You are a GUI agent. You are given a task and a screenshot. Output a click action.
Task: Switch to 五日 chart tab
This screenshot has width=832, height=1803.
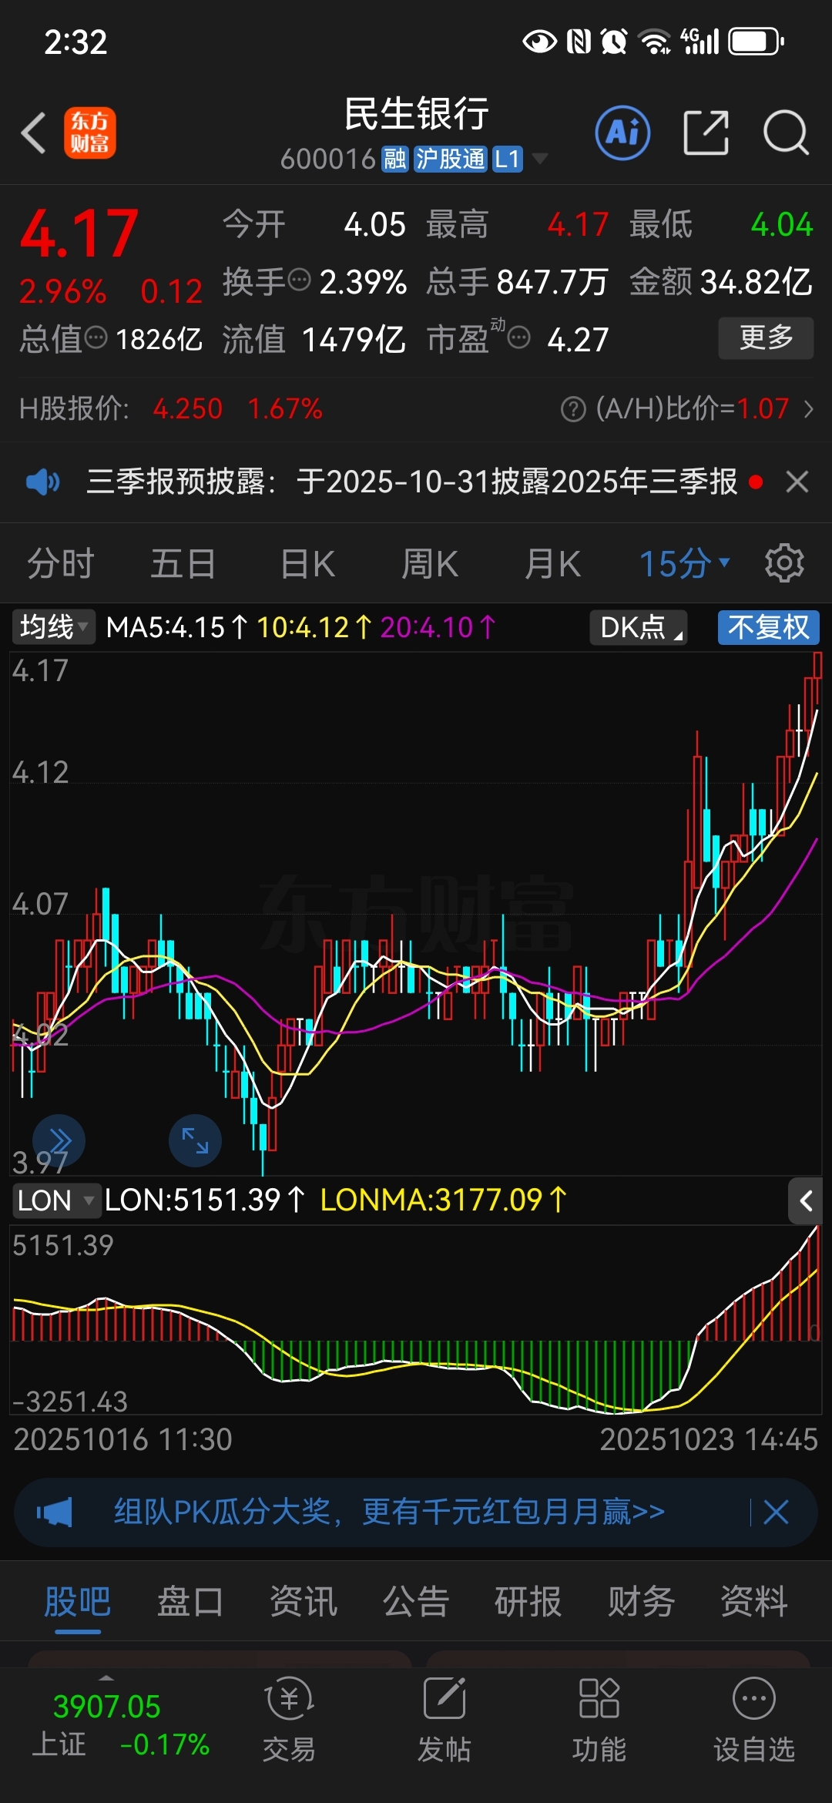coord(183,563)
